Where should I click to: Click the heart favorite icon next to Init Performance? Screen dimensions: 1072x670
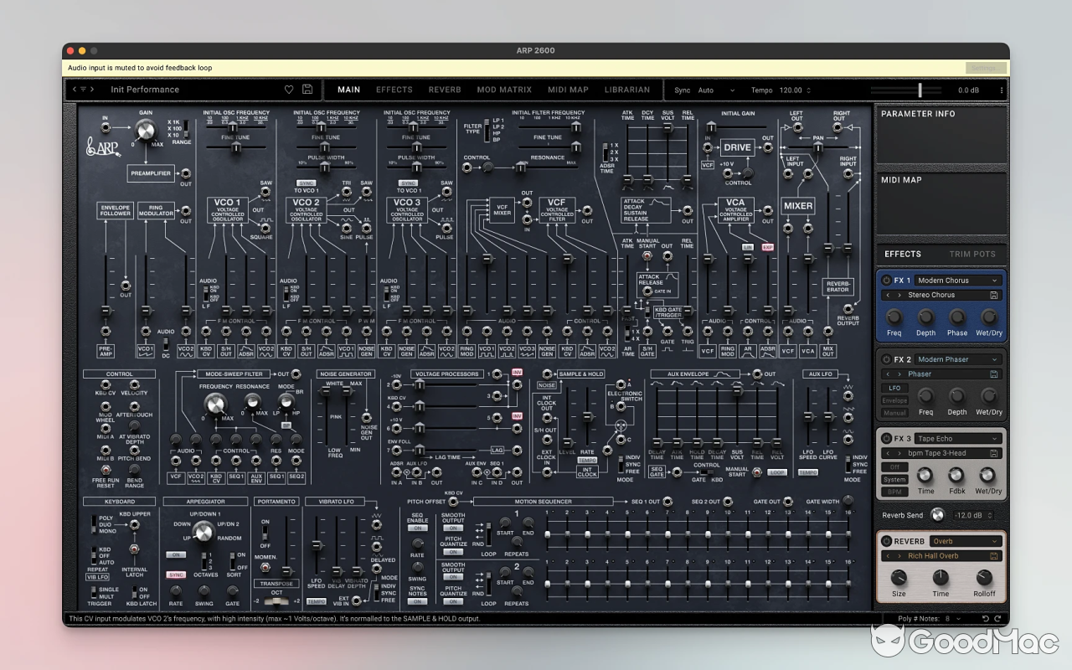coord(289,90)
